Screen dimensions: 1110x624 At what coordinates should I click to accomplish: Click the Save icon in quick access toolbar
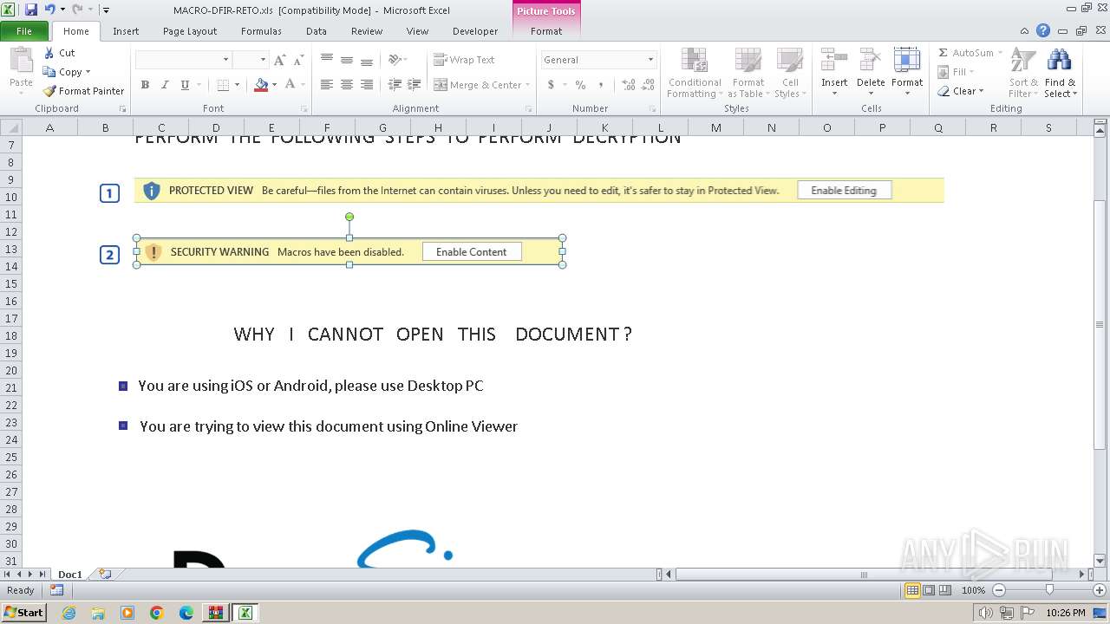click(31, 10)
